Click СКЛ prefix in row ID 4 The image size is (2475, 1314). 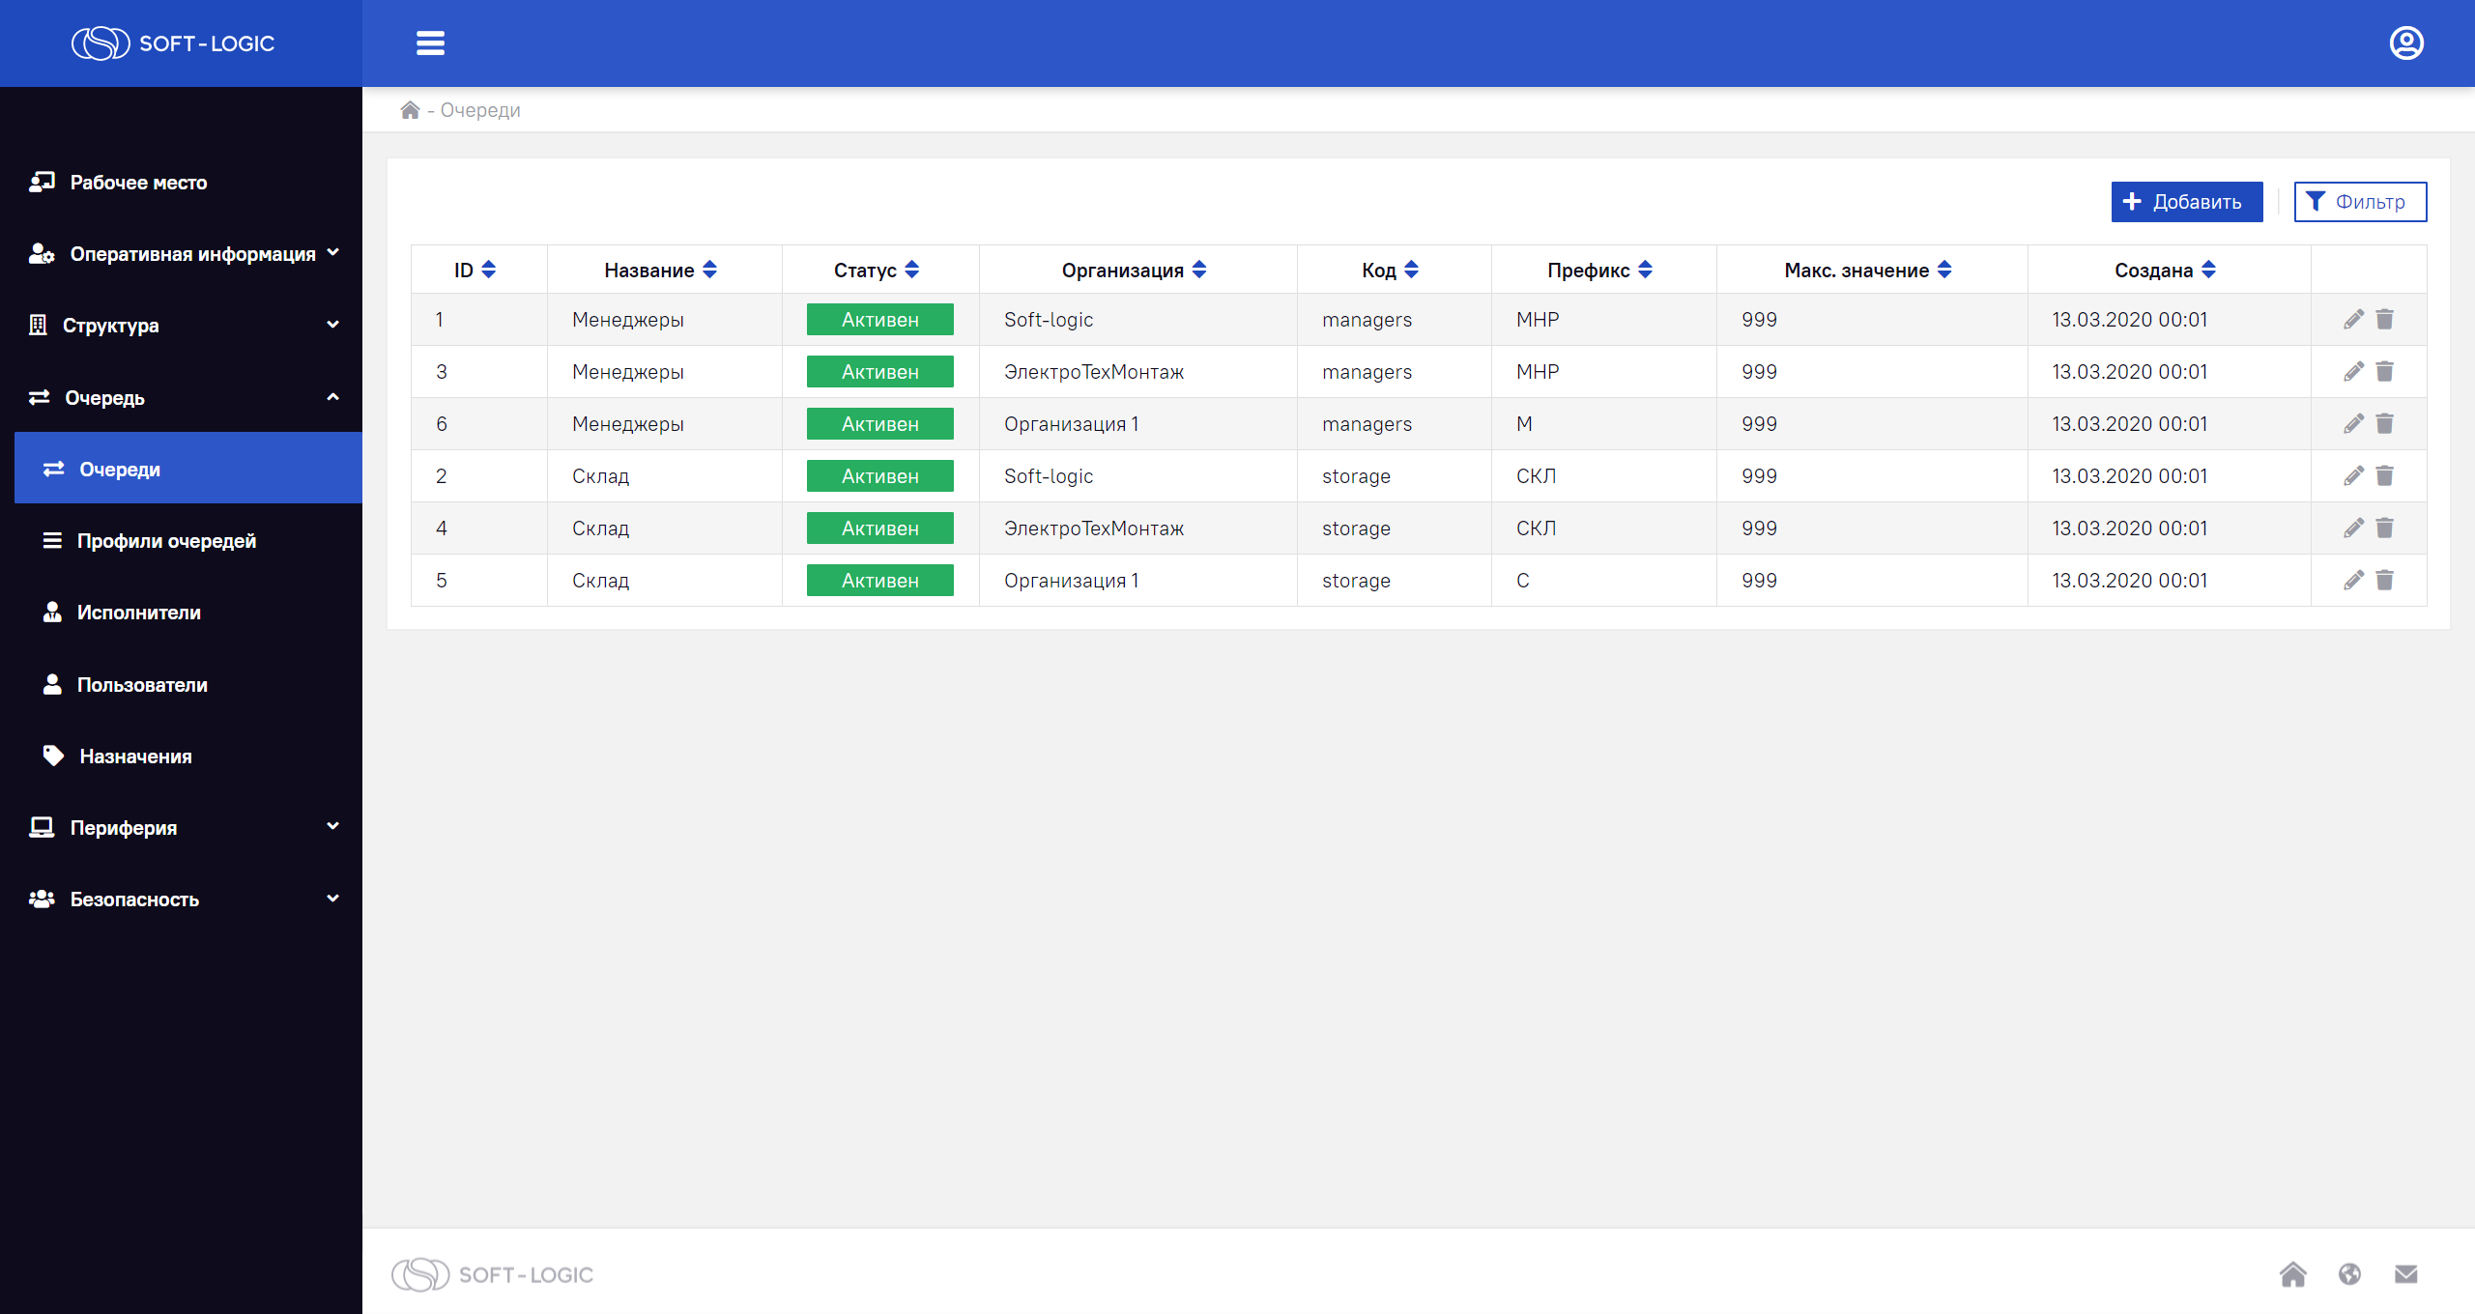coord(1537,528)
